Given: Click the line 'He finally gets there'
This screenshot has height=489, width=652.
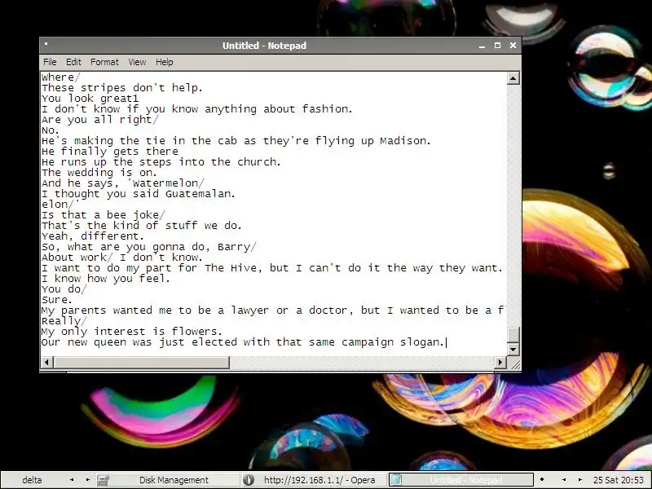Looking at the screenshot, I should (x=110, y=152).
